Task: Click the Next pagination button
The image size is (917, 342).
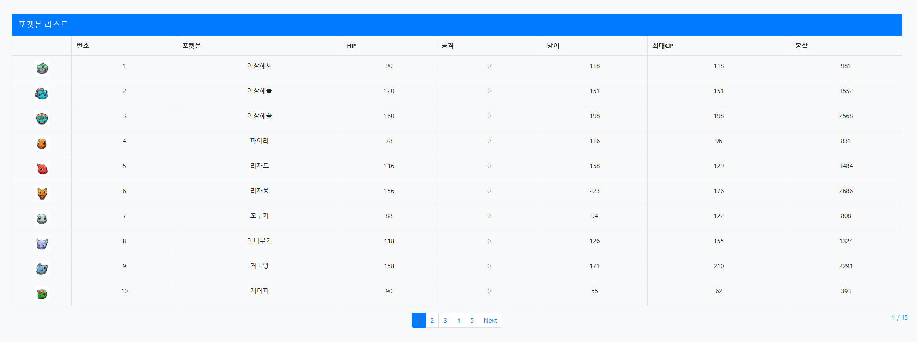Action: tap(490, 320)
